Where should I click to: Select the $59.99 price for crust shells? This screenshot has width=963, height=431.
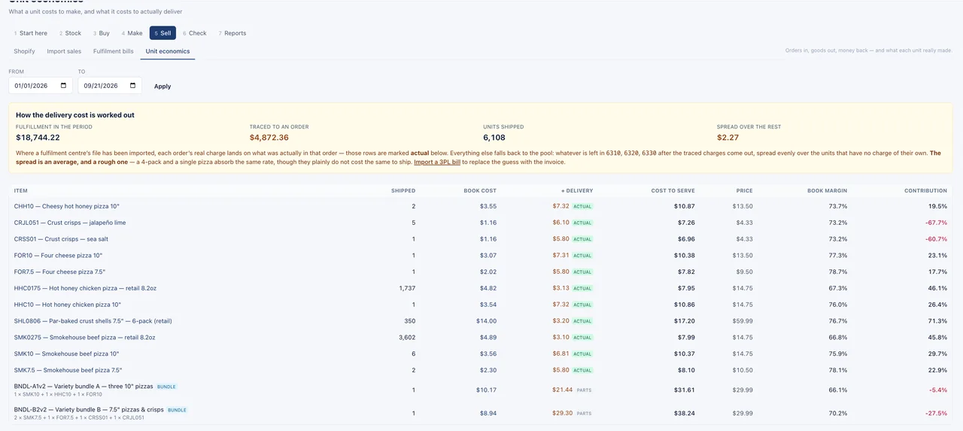744,321
